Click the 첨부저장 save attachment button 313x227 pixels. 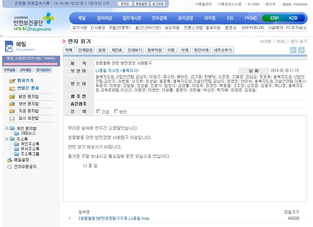click(155, 50)
